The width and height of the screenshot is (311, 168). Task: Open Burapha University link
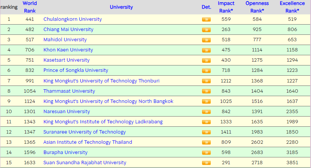tap(65, 152)
